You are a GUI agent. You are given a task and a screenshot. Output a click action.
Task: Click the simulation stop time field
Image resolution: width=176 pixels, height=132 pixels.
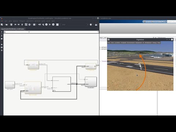pos(74,25)
